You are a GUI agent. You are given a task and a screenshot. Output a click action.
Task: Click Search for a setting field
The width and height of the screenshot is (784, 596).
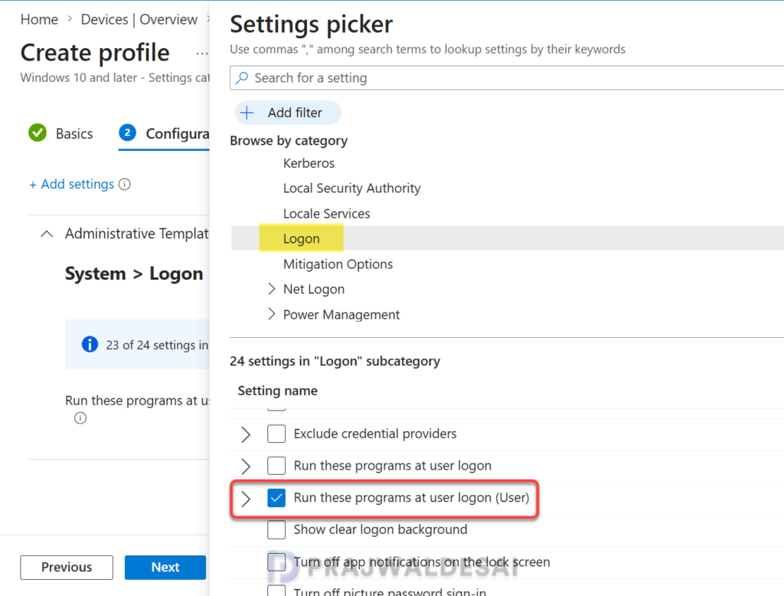click(x=507, y=78)
